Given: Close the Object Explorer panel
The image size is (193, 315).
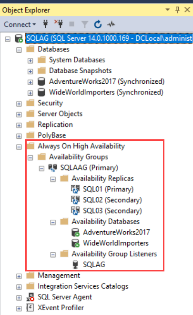Looking at the screenshot, I should 187,10.
